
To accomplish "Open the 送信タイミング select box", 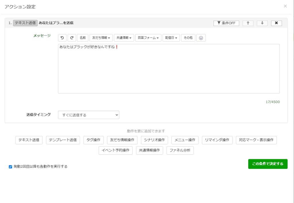I will coord(88,115).
